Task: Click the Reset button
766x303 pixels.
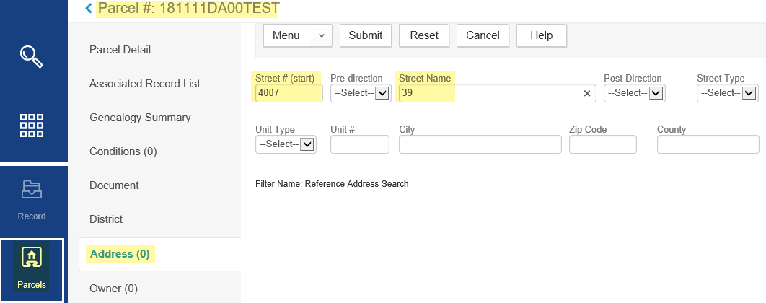Action: [424, 35]
